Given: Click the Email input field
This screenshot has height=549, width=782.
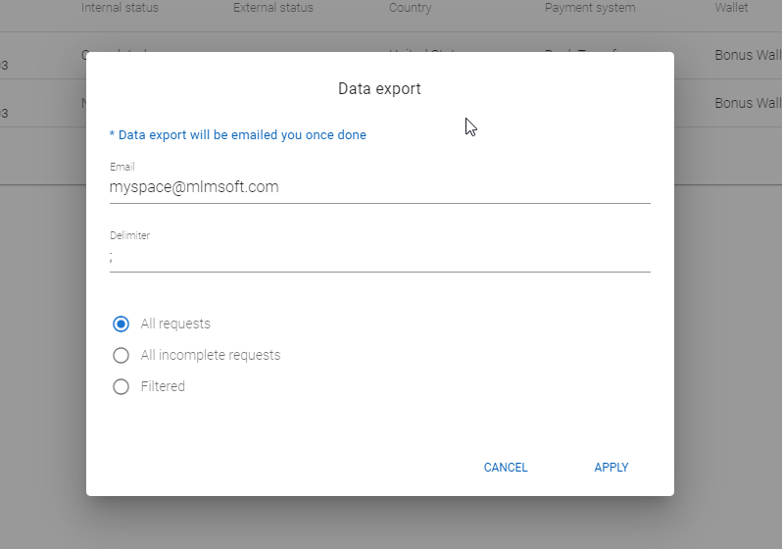Looking at the screenshot, I should [379, 187].
